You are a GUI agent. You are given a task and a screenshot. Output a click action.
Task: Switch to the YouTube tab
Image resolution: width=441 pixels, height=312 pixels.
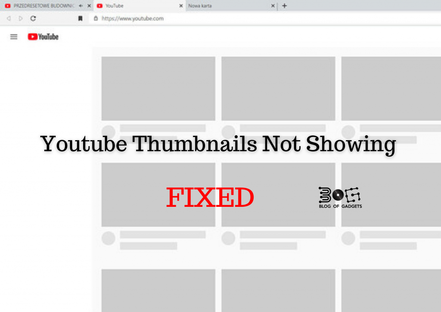[x=140, y=6]
